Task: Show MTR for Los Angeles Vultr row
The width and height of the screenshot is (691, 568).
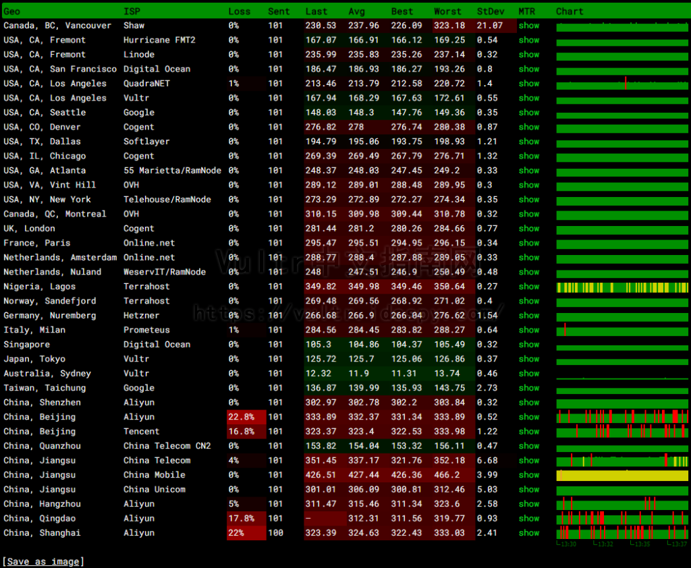Action: [x=529, y=98]
